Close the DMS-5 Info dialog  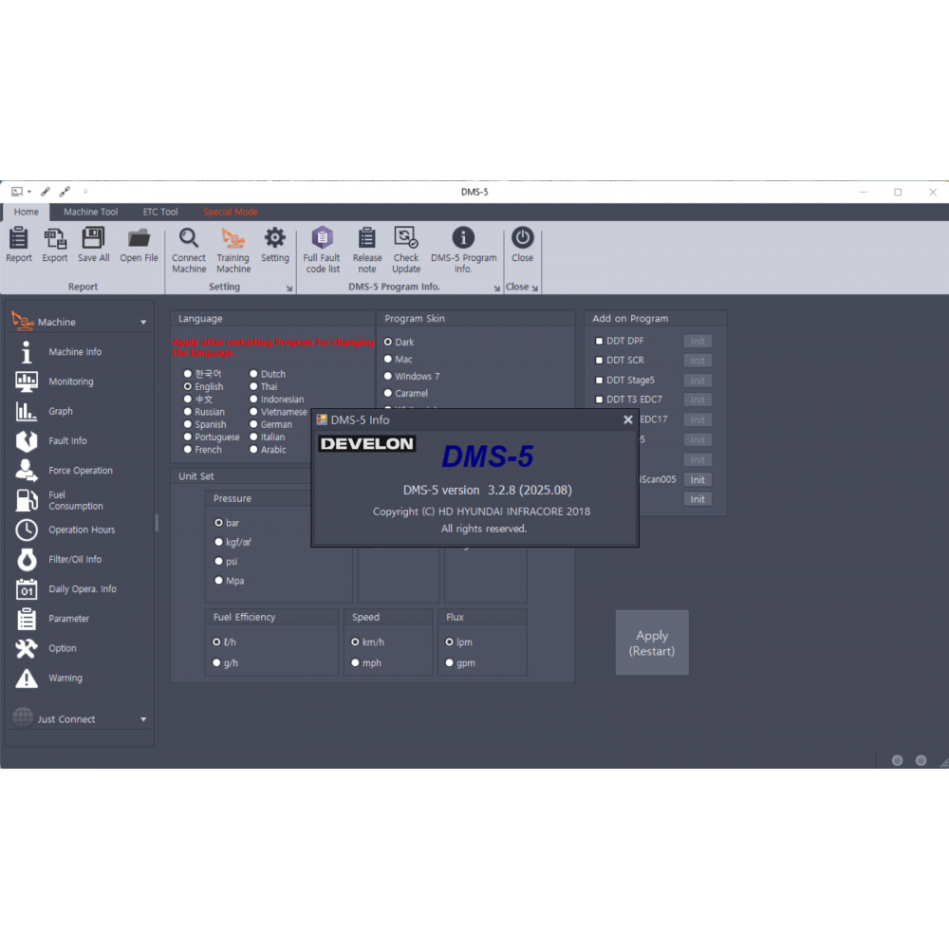pyautogui.click(x=627, y=419)
